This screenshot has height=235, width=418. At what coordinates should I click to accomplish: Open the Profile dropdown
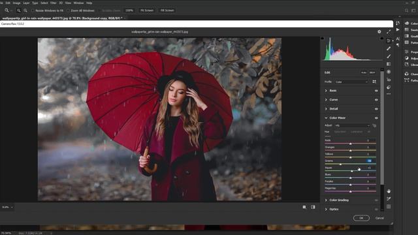click(x=351, y=82)
